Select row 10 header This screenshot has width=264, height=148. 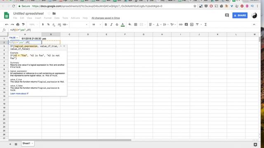click(4, 73)
